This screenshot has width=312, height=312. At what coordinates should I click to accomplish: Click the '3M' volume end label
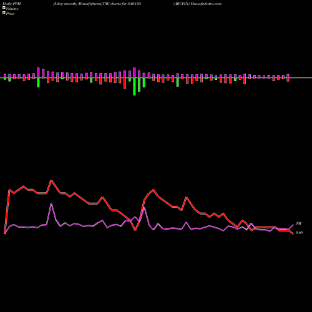(x=298, y=223)
